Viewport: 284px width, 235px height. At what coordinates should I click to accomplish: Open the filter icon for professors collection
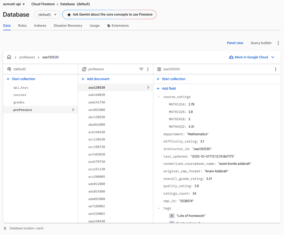141,69
